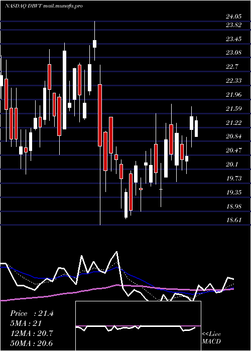Click the 23.82 price axis label
Screen dimensions: 251x351
click(x=233, y=25)
